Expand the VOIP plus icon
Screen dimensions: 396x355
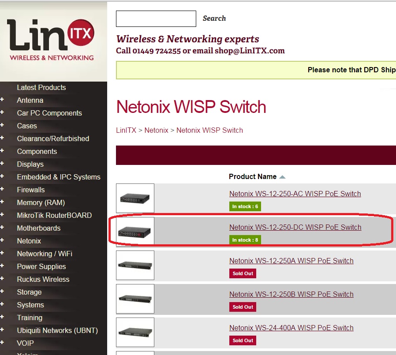click(x=2, y=342)
